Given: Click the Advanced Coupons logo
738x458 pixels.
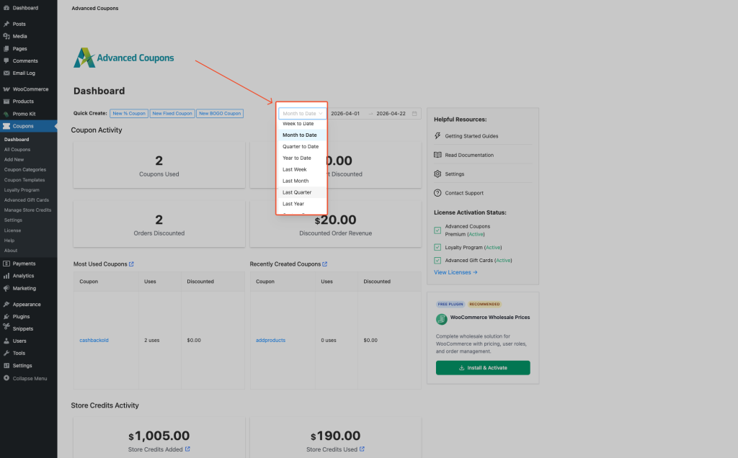Looking at the screenshot, I should point(124,58).
